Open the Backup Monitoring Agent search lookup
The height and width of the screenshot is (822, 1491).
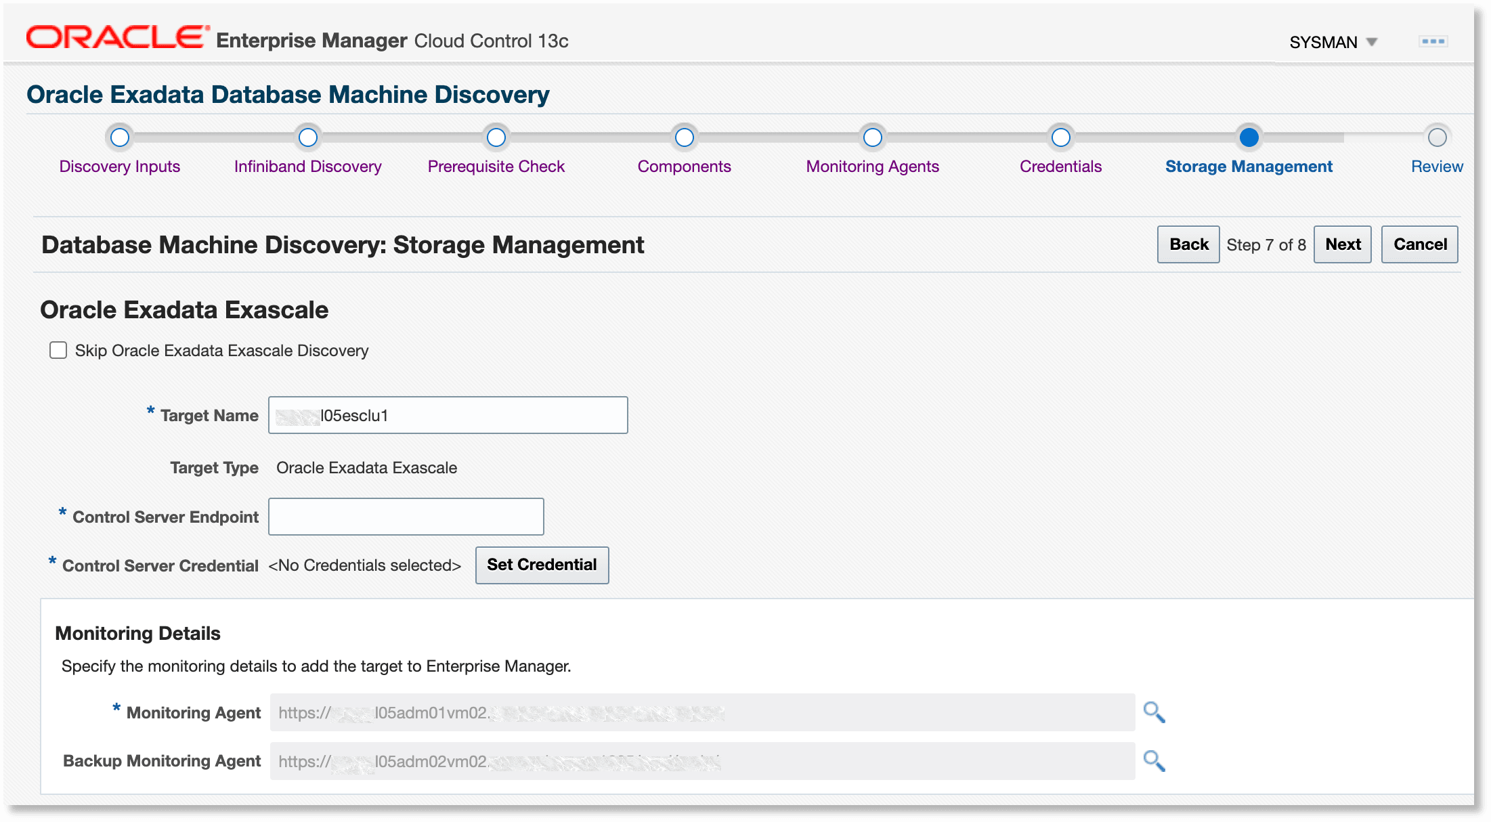[x=1154, y=761]
